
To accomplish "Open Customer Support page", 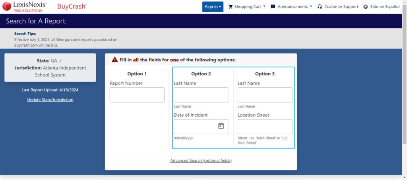I will pos(341,7).
